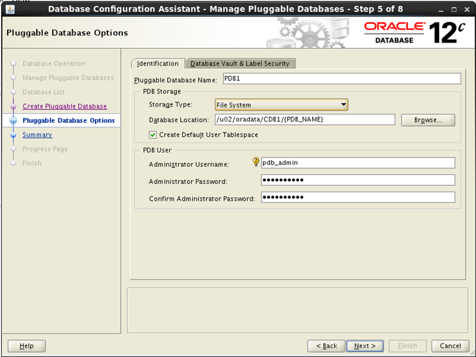
Task: Click the Database Location text field
Action: 305,120
